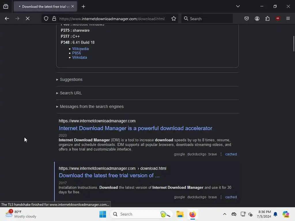Open the more options dots of first result
Image resolution: width=295 pixels, height=221 pixels.
tap(221, 154)
